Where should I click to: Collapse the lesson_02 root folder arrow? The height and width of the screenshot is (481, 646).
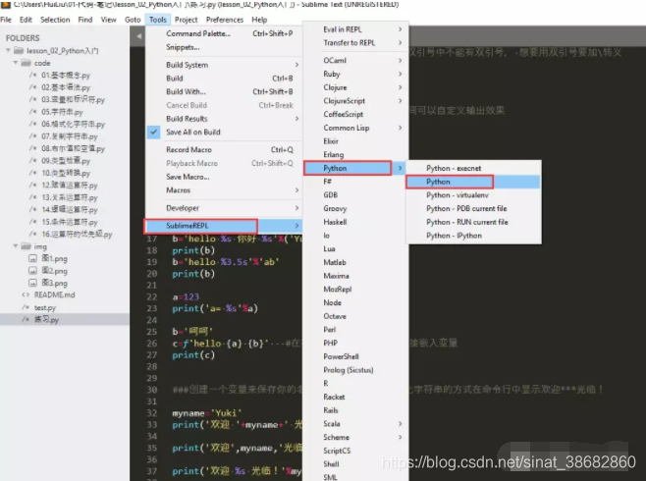point(8,50)
